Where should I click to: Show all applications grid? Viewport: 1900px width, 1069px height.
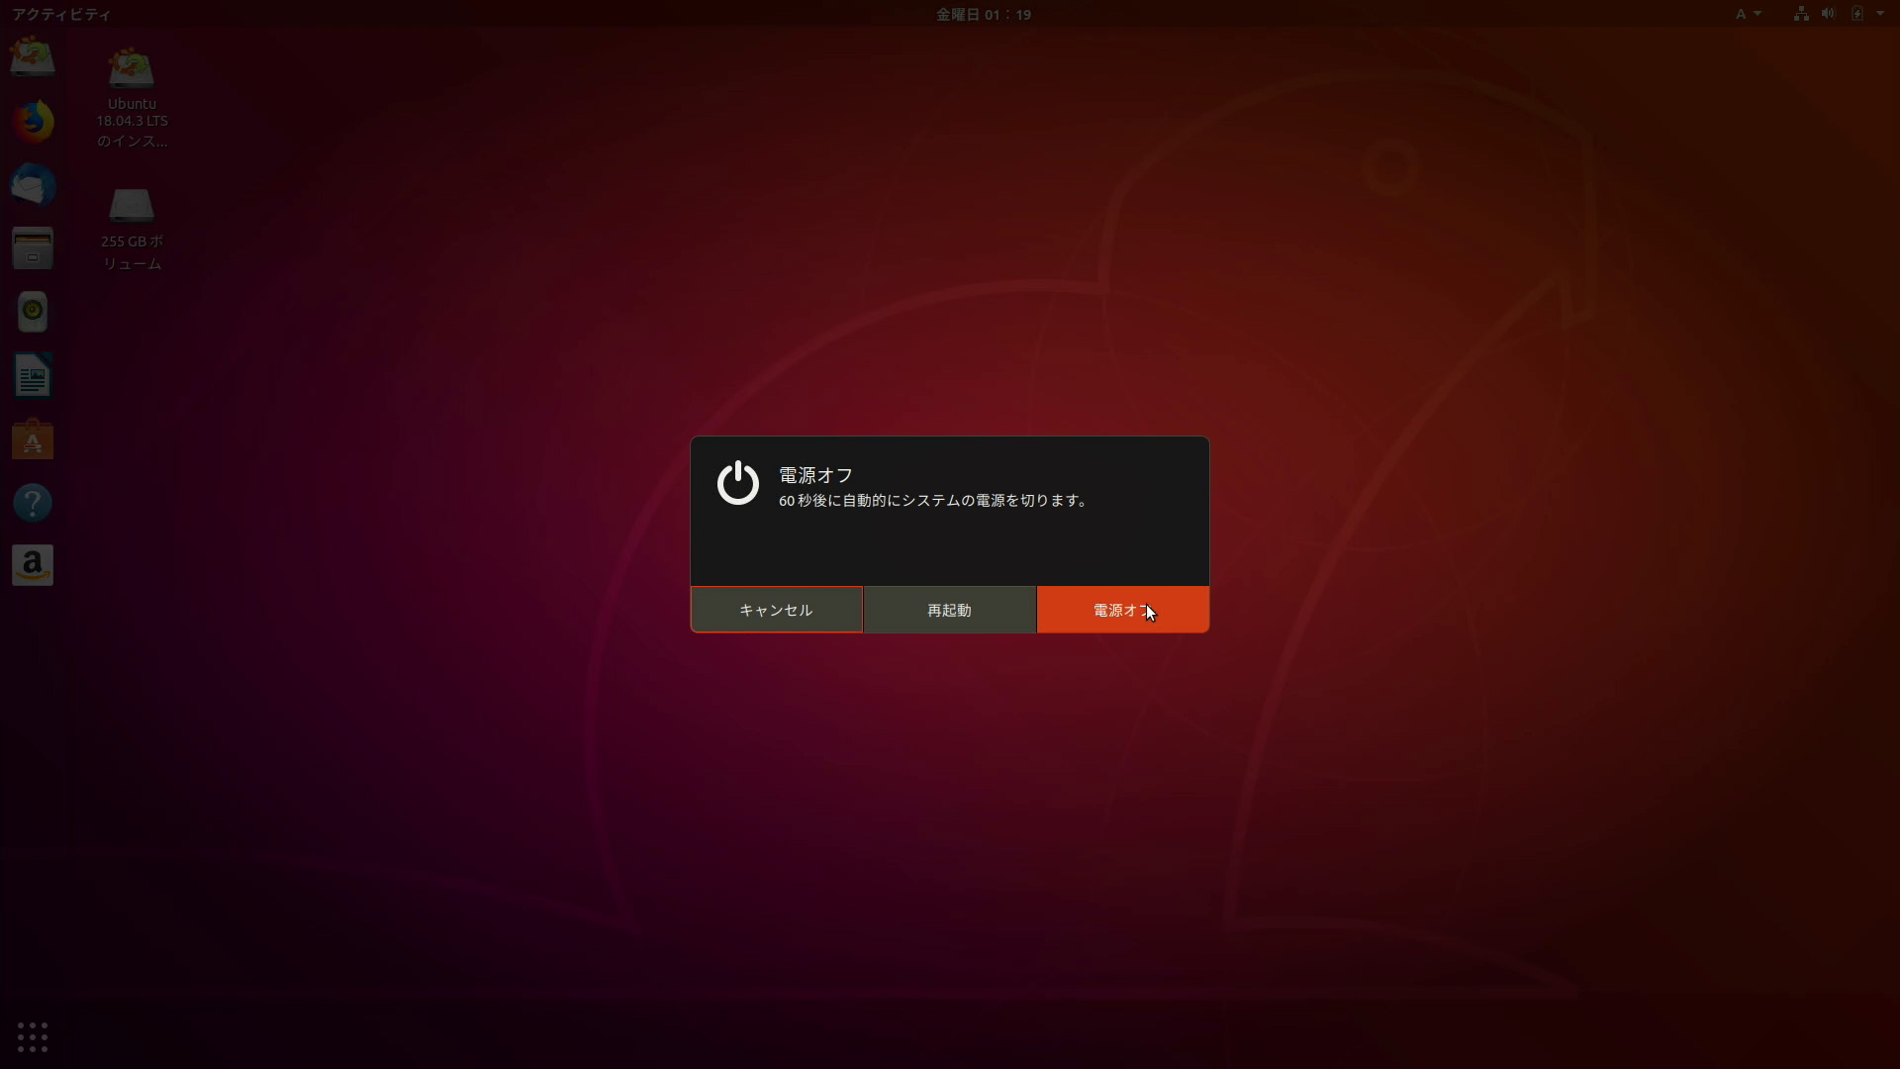point(33,1037)
